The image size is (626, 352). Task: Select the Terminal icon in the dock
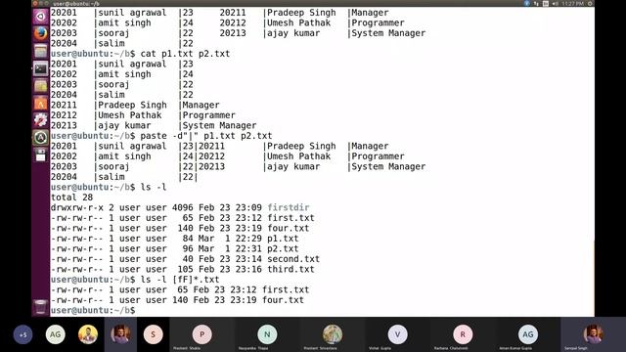[x=40, y=68]
